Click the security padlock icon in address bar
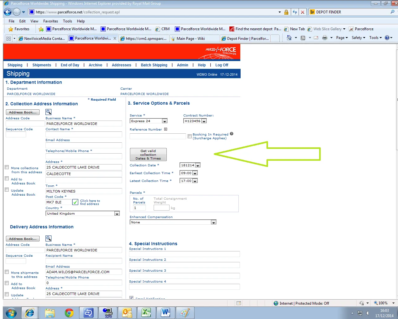This screenshot has width=398, height=319. [286, 12]
